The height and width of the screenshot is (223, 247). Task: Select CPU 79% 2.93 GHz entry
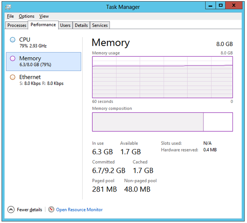[44, 43]
